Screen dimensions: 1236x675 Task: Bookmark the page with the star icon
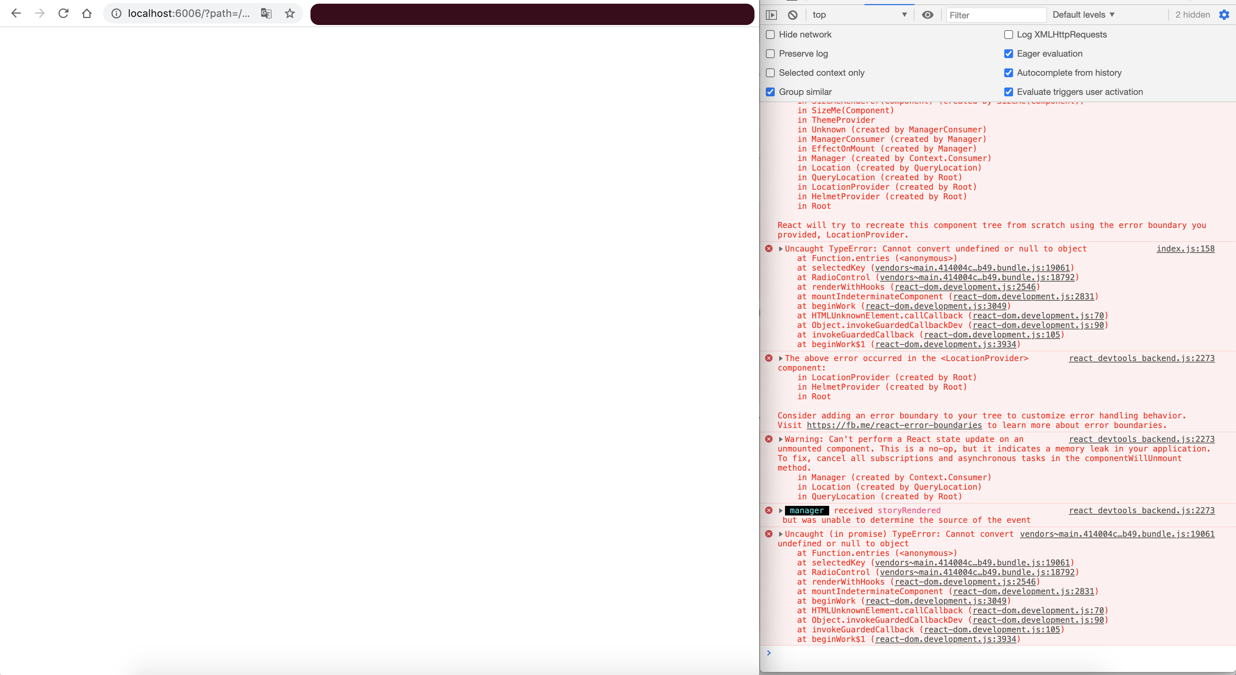pyautogui.click(x=290, y=14)
